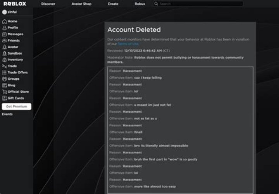The image size is (279, 194).
Task: Click the Roblox logo
Action: click(x=15, y=4)
